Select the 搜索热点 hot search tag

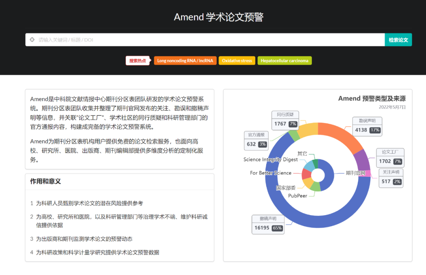point(137,61)
